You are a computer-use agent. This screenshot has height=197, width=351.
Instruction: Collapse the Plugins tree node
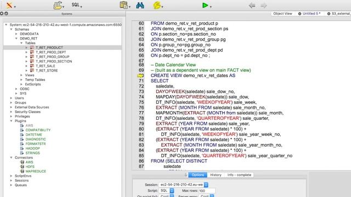pyautogui.click(x=11, y=121)
